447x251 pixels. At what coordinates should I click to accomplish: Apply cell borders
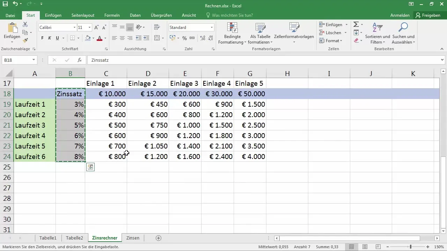click(x=72, y=38)
